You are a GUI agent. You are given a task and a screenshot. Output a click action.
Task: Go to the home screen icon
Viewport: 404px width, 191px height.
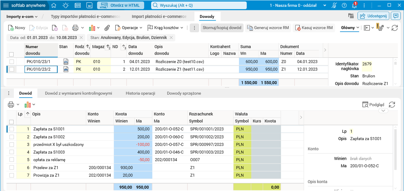(54, 5)
